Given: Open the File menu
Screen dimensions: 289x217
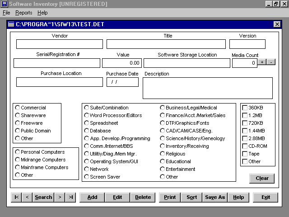Looking at the screenshot, I should pyautogui.click(x=6, y=13).
